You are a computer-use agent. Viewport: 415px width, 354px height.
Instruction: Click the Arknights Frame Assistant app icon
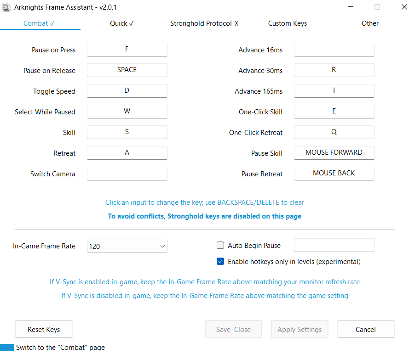click(6, 7)
